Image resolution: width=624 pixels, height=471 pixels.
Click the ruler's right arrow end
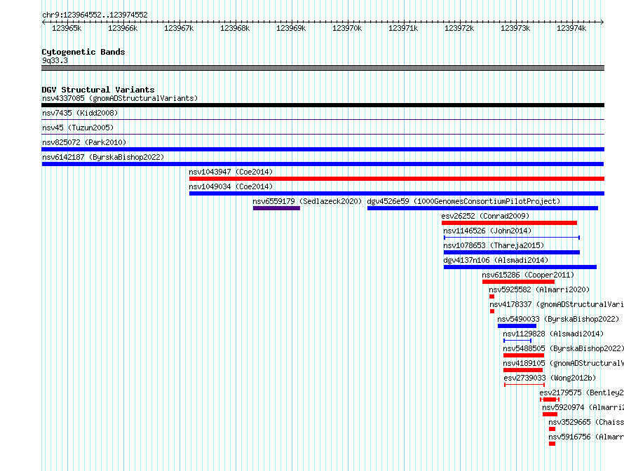point(602,22)
